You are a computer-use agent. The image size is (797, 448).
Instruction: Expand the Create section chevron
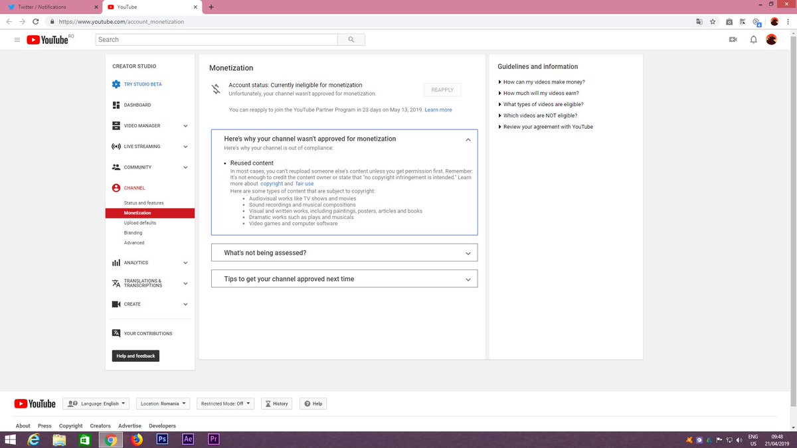point(185,304)
